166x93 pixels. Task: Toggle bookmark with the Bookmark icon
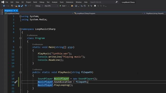click(x=95, y=6)
